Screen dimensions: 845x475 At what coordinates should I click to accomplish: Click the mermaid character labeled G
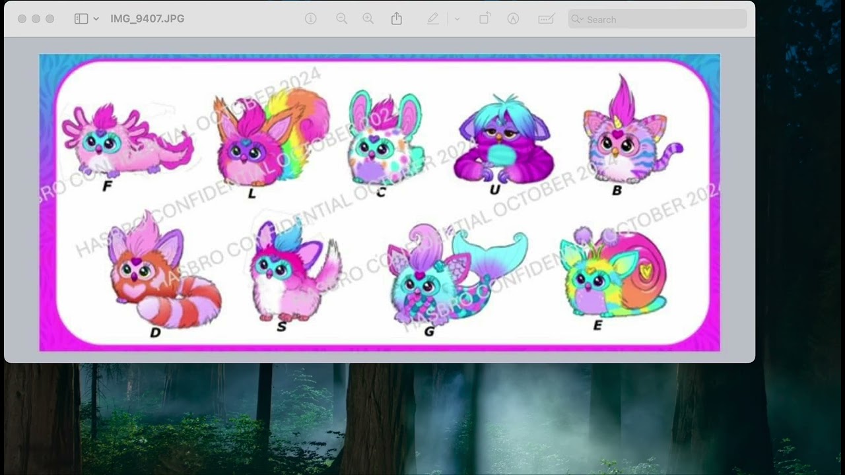[457, 274]
